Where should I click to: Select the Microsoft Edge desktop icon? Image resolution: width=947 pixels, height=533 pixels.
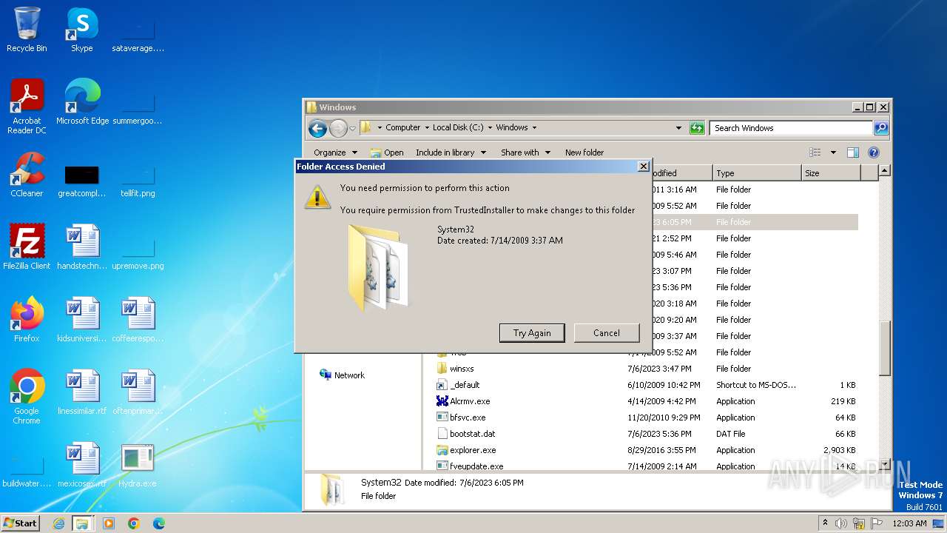click(x=82, y=102)
